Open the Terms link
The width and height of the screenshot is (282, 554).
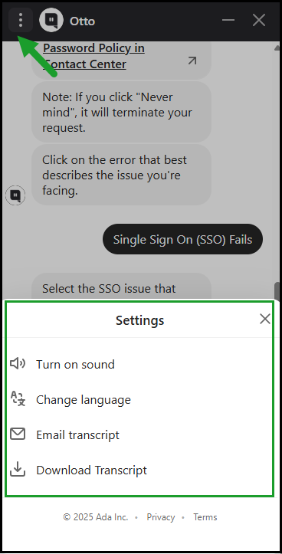click(205, 517)
